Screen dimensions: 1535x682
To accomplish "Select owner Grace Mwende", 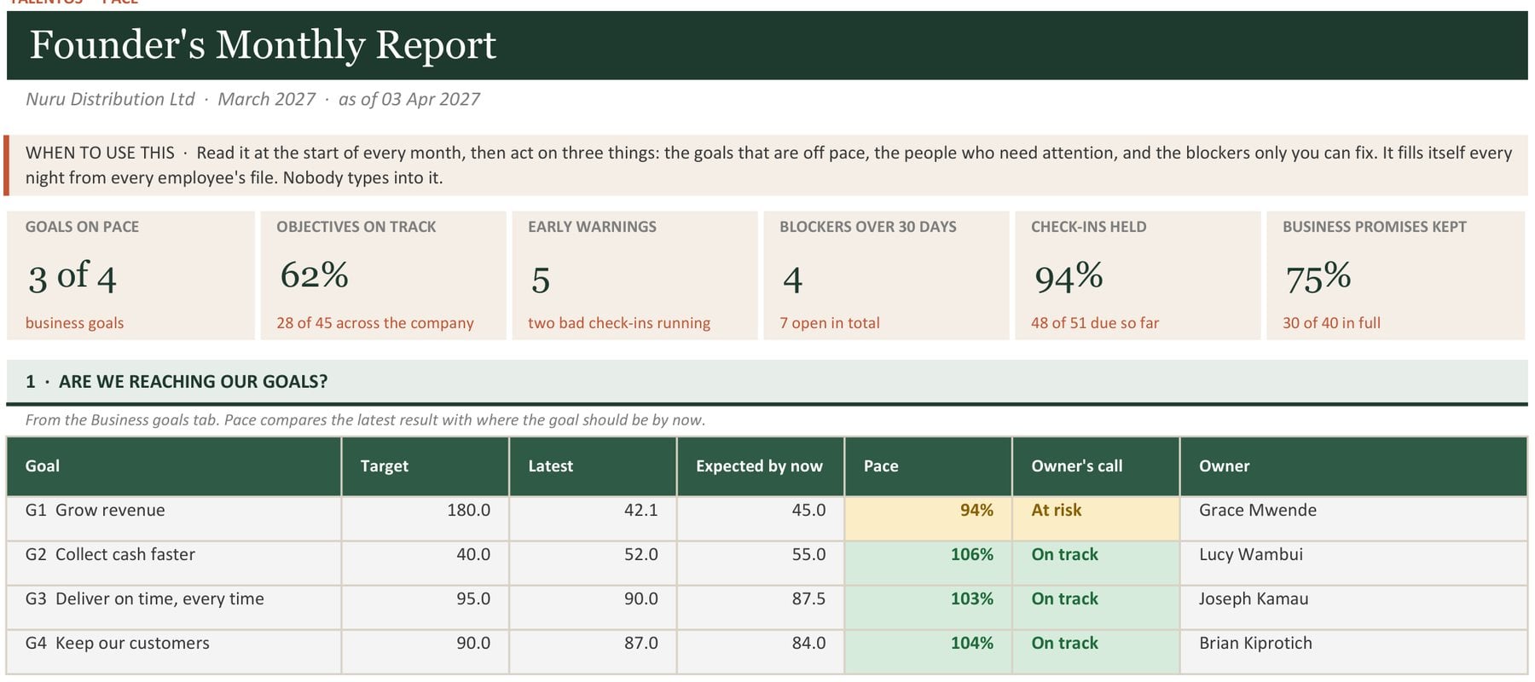I will point(1353,518).
